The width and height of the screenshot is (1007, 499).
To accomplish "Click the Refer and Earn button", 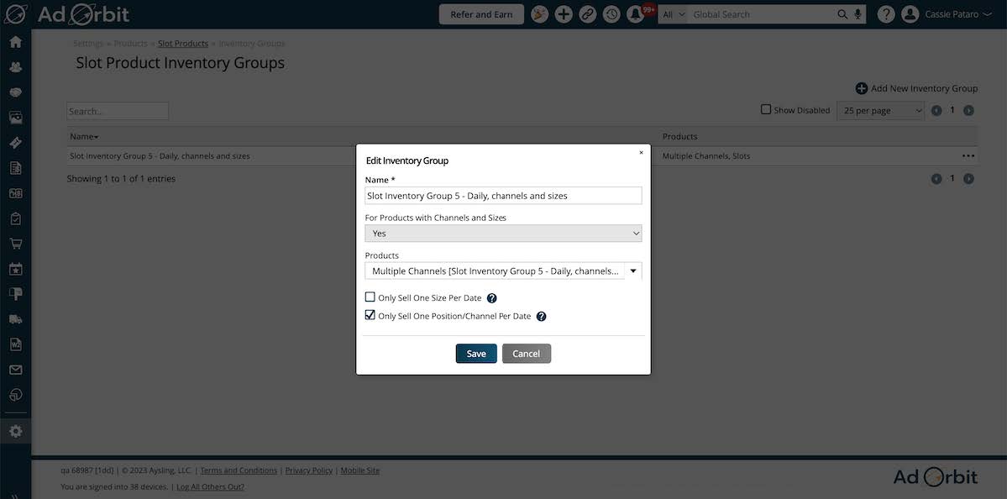I will [x=481, y=14].
